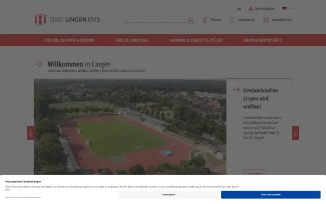Open the German flag language dropdown
This screenshot has height=204, width=326.
[x=286, y=9]
